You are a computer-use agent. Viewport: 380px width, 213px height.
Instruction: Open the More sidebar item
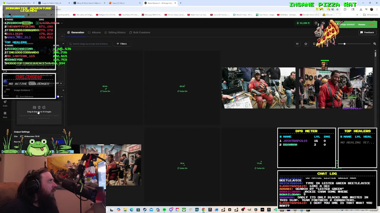(x=5, y=115)
